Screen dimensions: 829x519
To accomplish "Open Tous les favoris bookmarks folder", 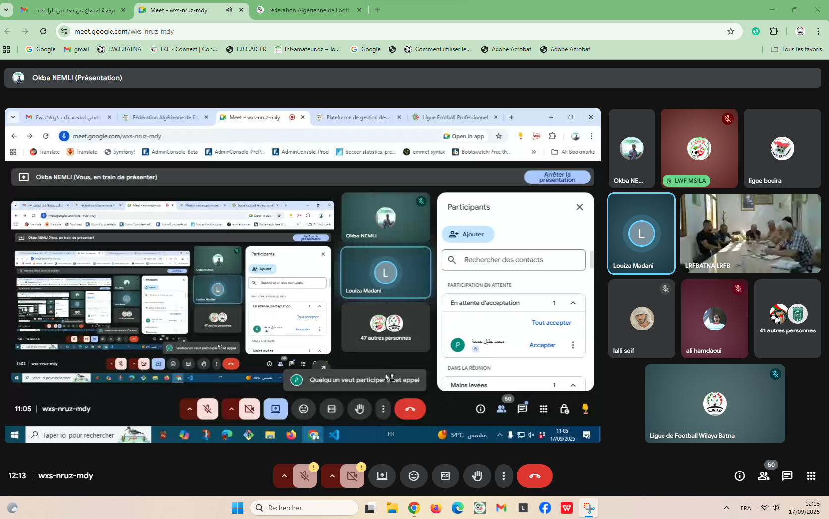I will tap(796, 49).
